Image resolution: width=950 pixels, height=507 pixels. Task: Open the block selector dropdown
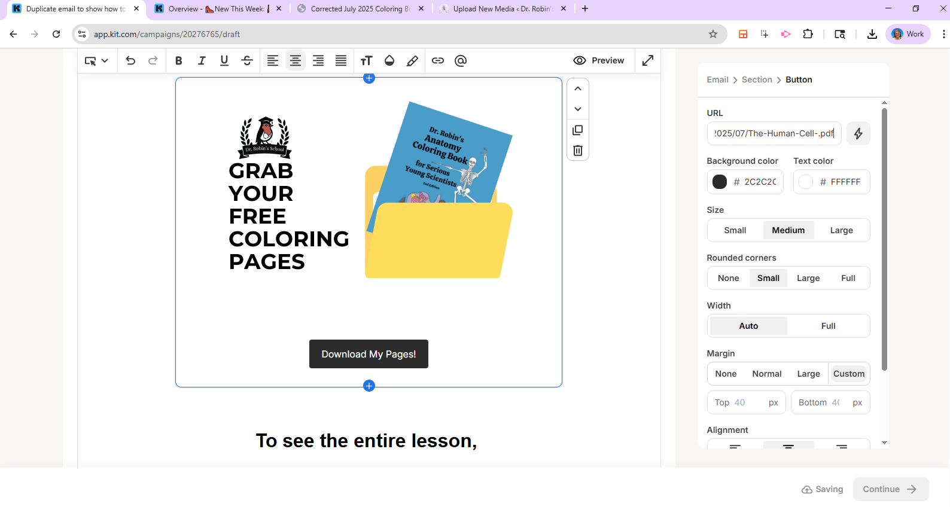96,60
